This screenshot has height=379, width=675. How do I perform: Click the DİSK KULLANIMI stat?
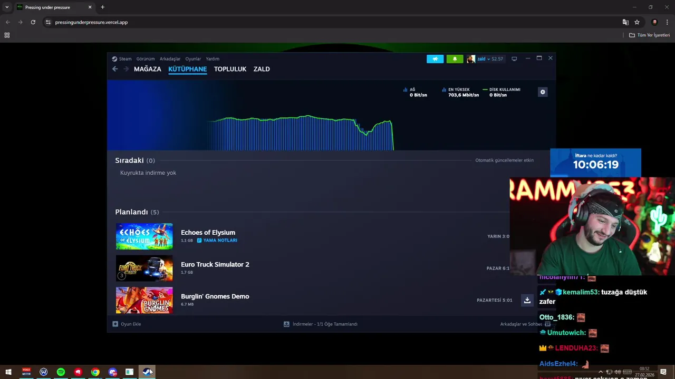coord(501,92)
